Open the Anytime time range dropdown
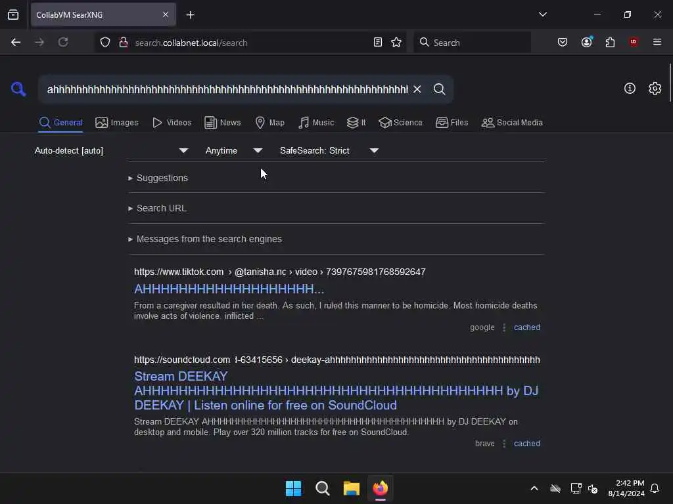The height and width of the screenshot is (504, 673). 233,150
